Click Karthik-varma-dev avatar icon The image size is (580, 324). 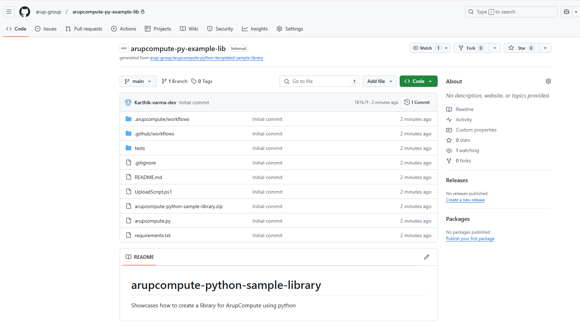[128, 102]
